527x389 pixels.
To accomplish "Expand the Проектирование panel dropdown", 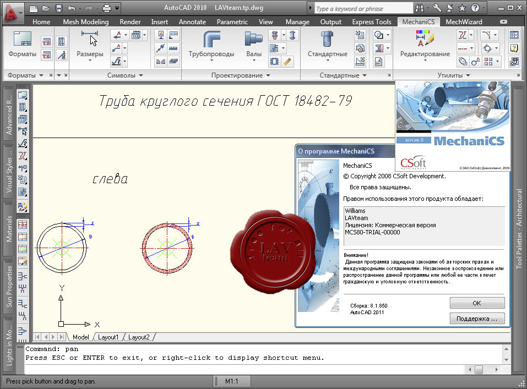I will [x=268, y=75].
